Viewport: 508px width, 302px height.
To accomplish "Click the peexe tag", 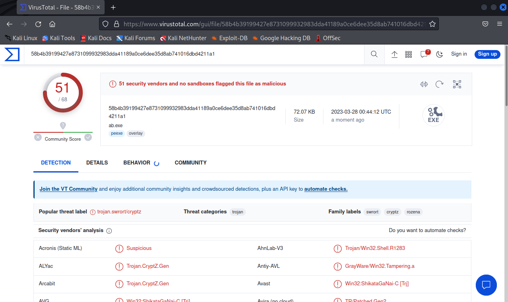I will [x=117, y=134].
